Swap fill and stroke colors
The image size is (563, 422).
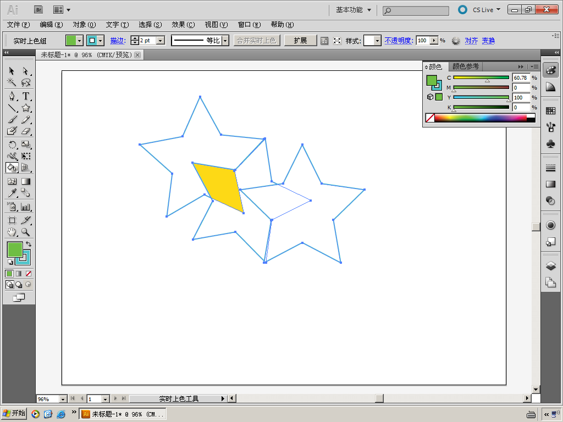pos(29,243)
